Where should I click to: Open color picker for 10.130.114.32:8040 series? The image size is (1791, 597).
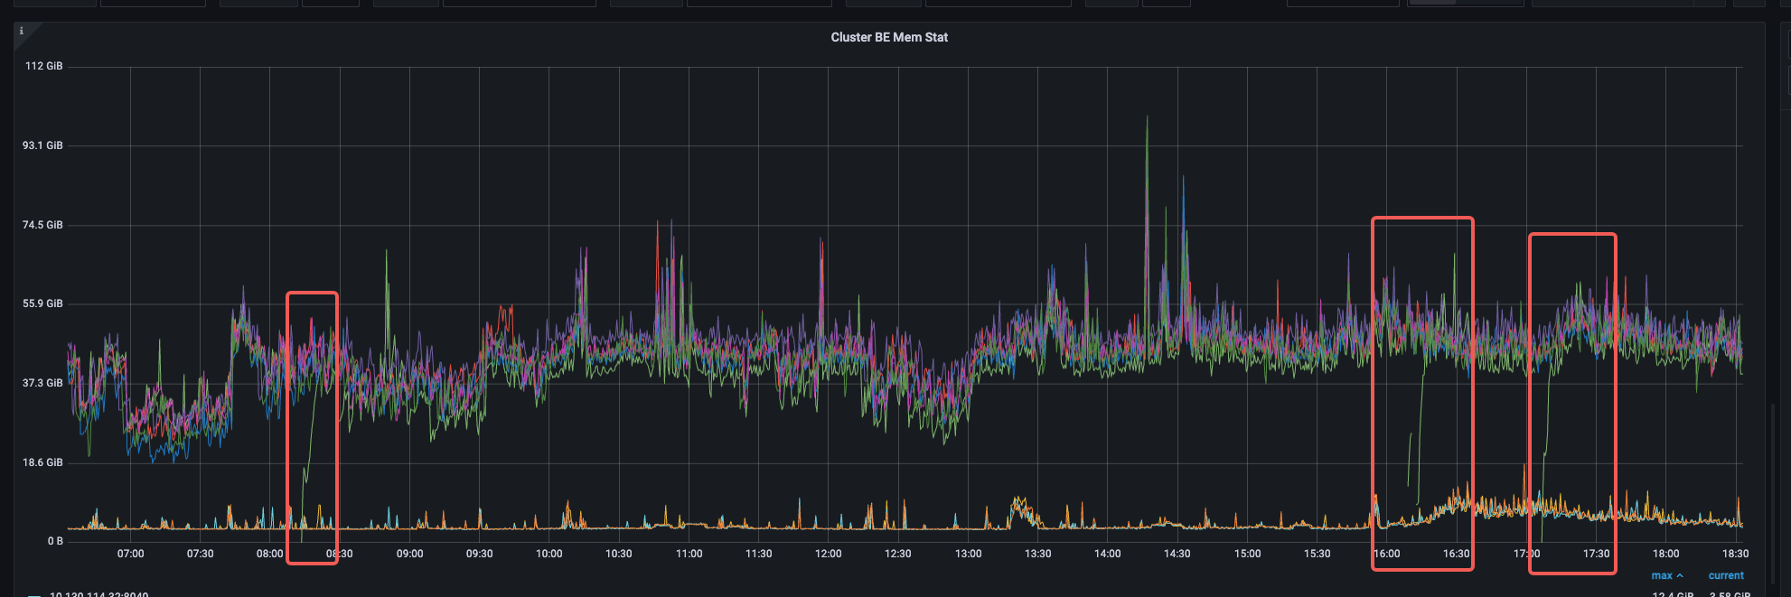click(33, 594)
